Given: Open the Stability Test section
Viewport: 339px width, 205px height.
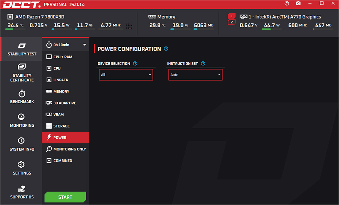Looking at the screenshot, I should coord(22,49).
